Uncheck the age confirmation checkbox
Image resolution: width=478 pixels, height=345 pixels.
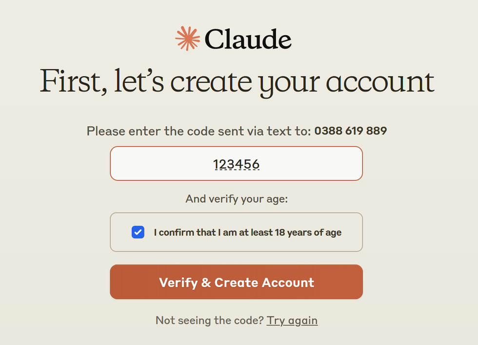(x=138, y=232)
